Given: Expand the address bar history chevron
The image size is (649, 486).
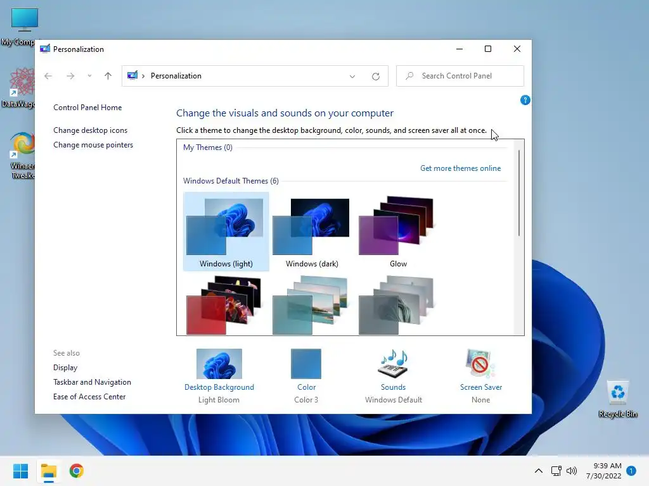Looking at the screenshot, I should coord(352,77).
